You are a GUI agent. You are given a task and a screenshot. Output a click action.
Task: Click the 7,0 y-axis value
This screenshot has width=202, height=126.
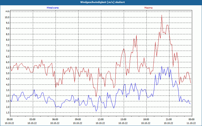pyautogui.click(x=8, y=51)
